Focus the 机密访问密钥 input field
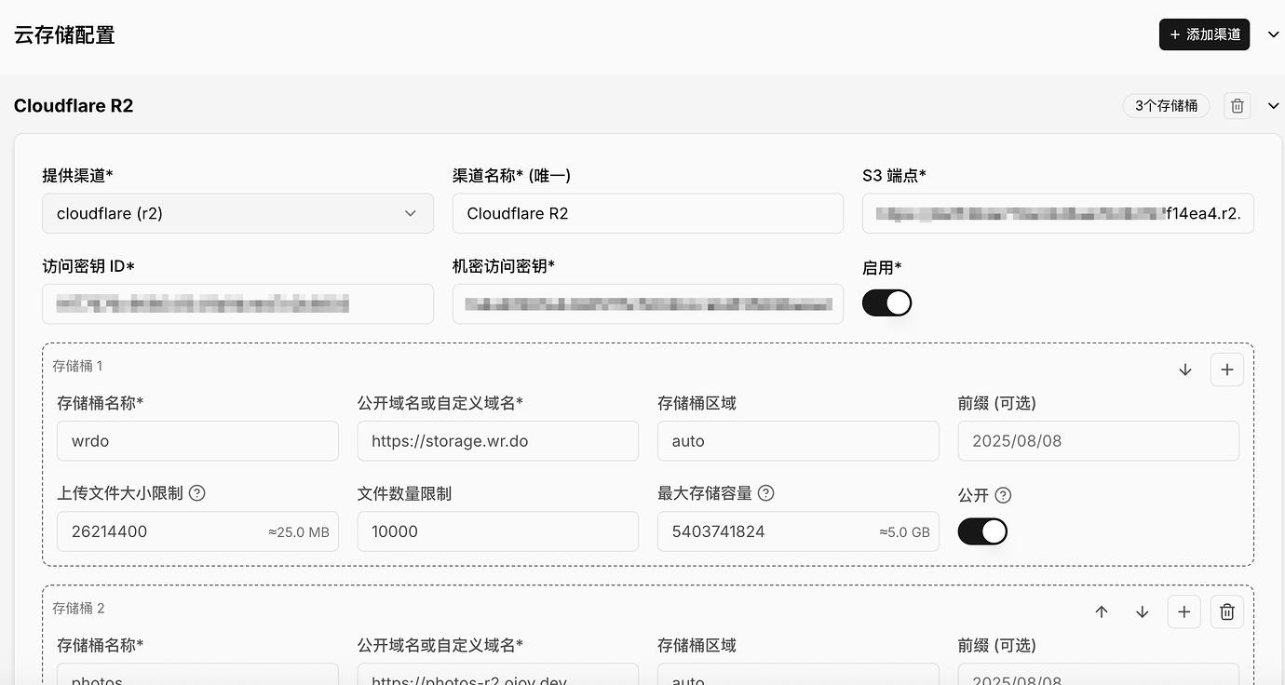The image size is (1285, 685). 647,303
